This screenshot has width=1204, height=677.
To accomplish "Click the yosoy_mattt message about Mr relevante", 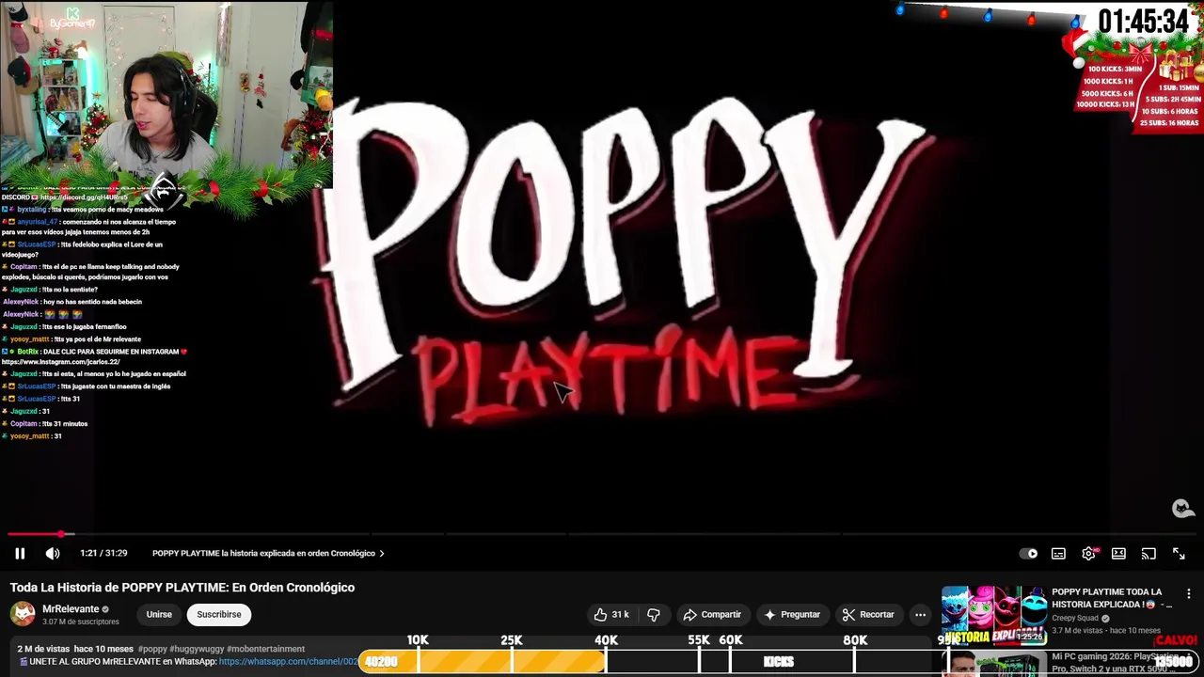I will point(71,339).
